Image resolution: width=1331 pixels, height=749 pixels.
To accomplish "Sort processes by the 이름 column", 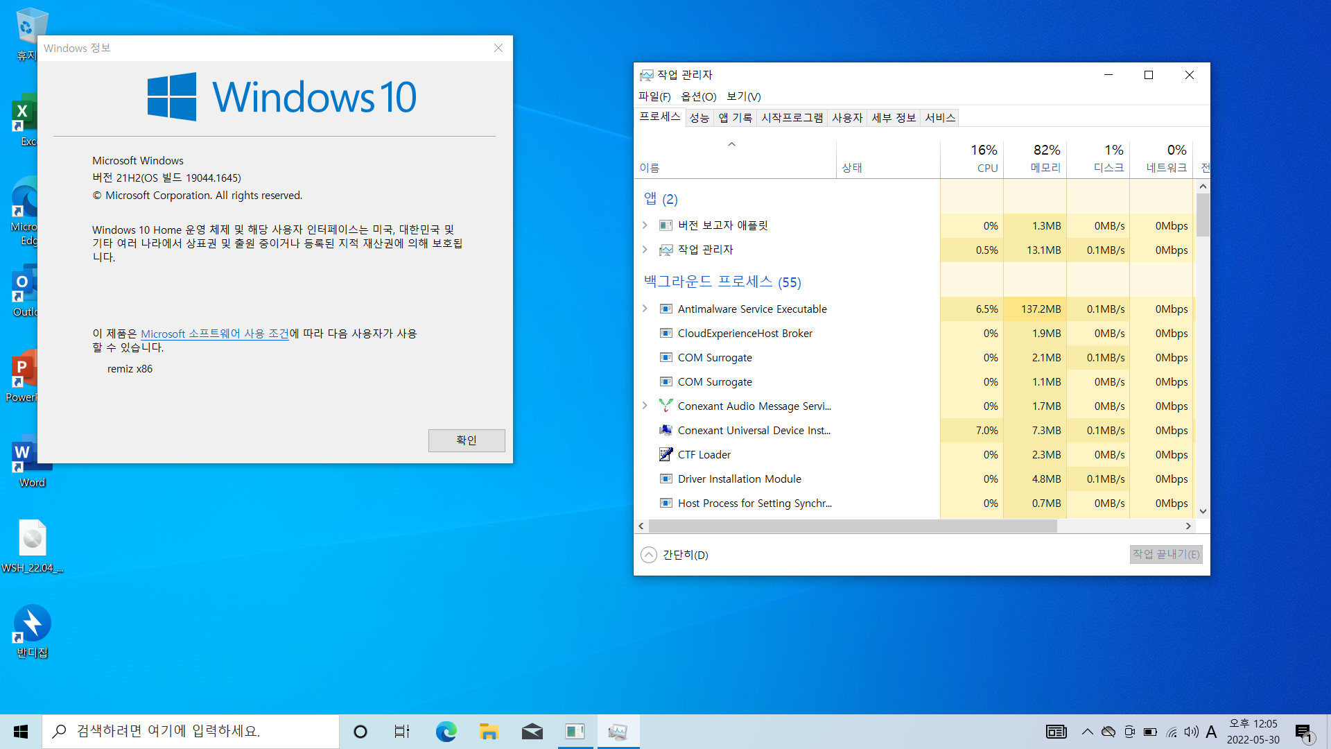I will coord(735,160).
